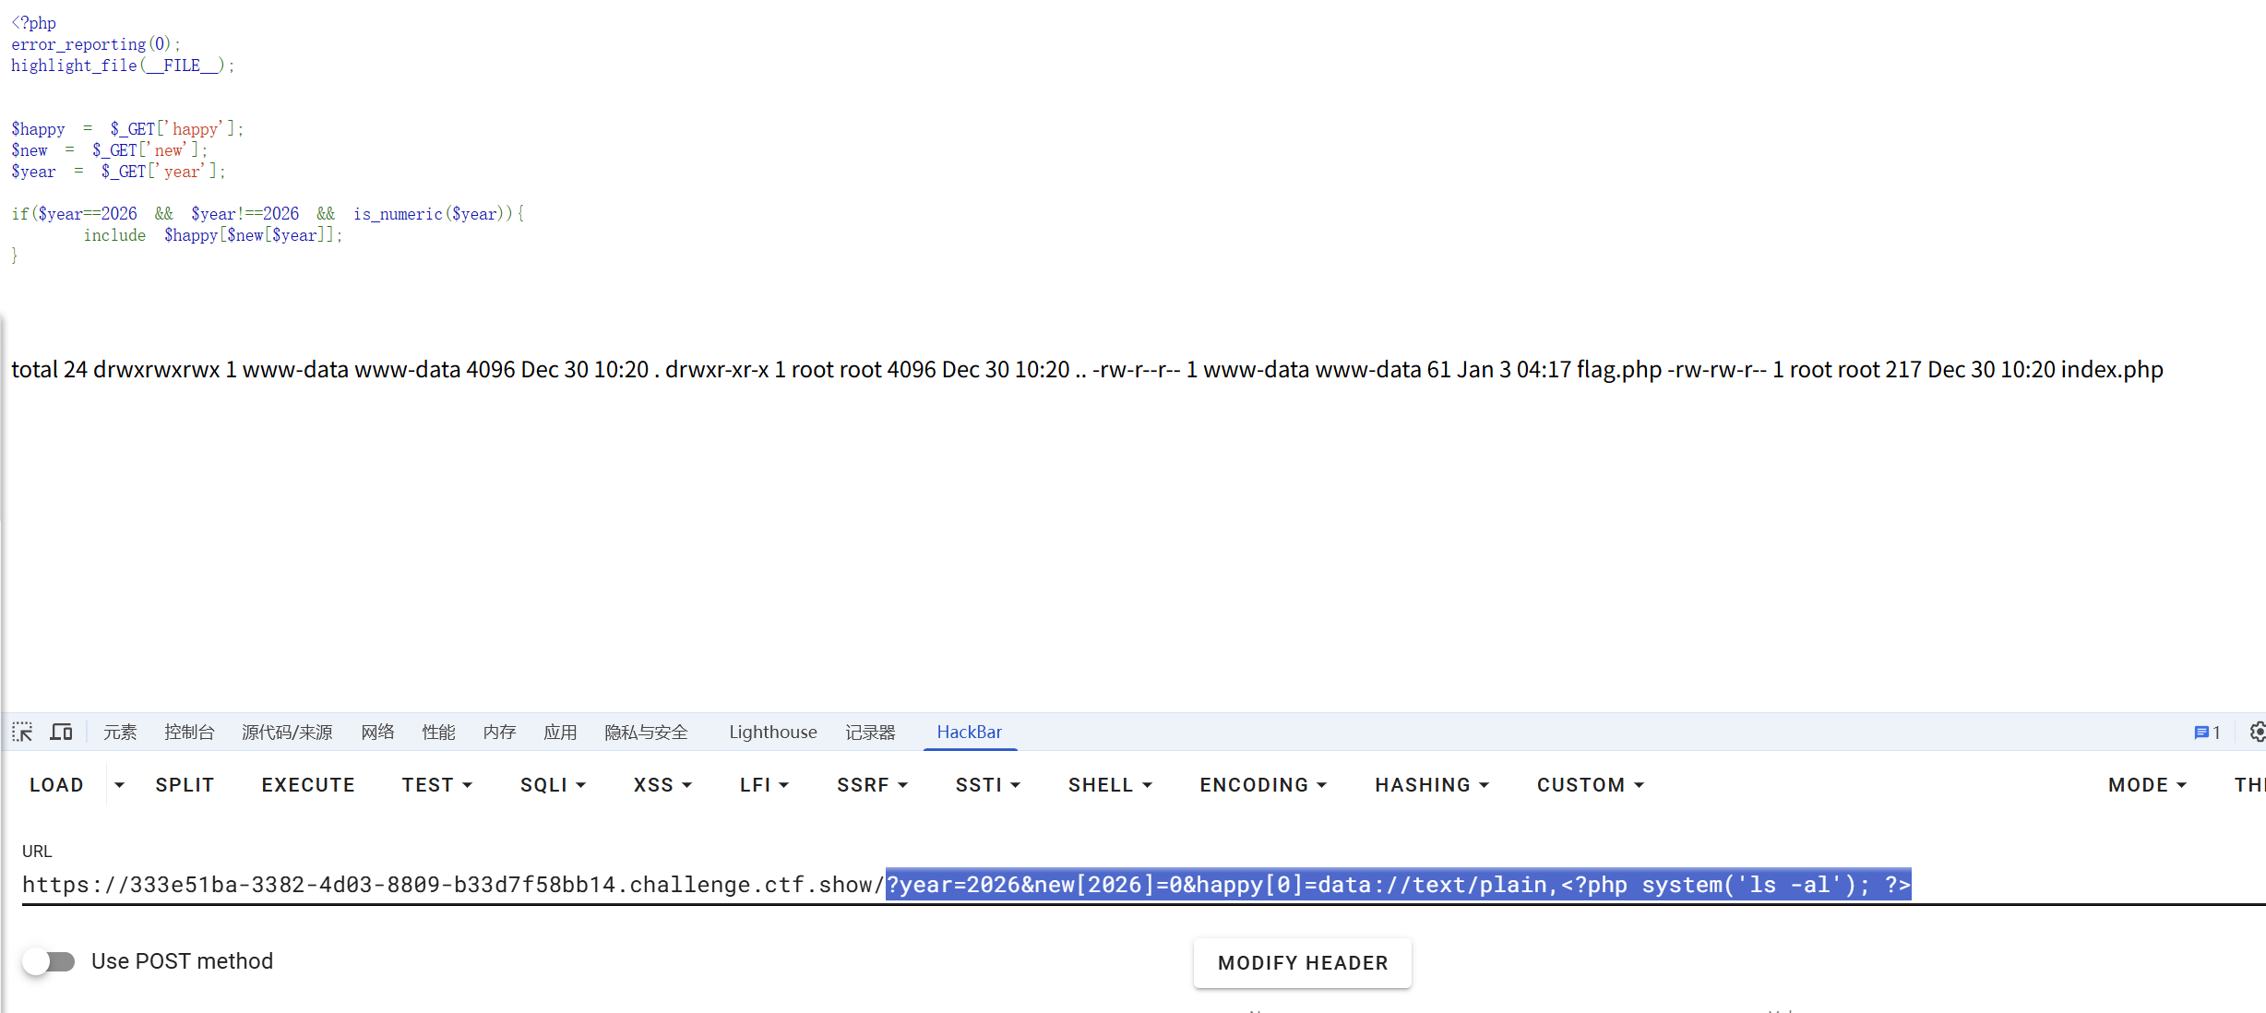Viewport: 2266px width, 1013px height.
Task: Expand the LFI dropdown
Action: click(x=764, y=785)
